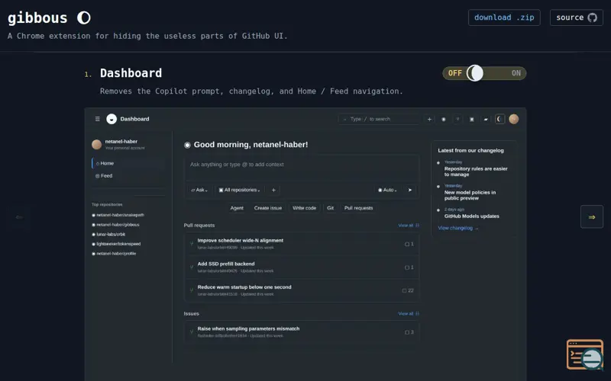Open GitHub Models updates changelog entry
The height and width of the screenshot is (381, 611).
(471, 216)
